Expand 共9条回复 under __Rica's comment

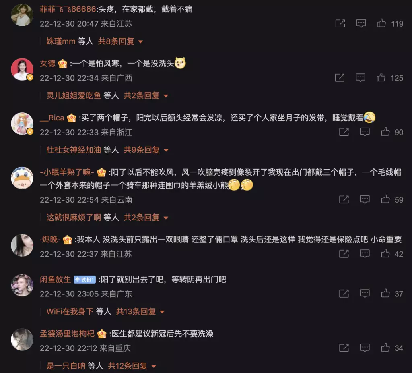tap(146, 150)
